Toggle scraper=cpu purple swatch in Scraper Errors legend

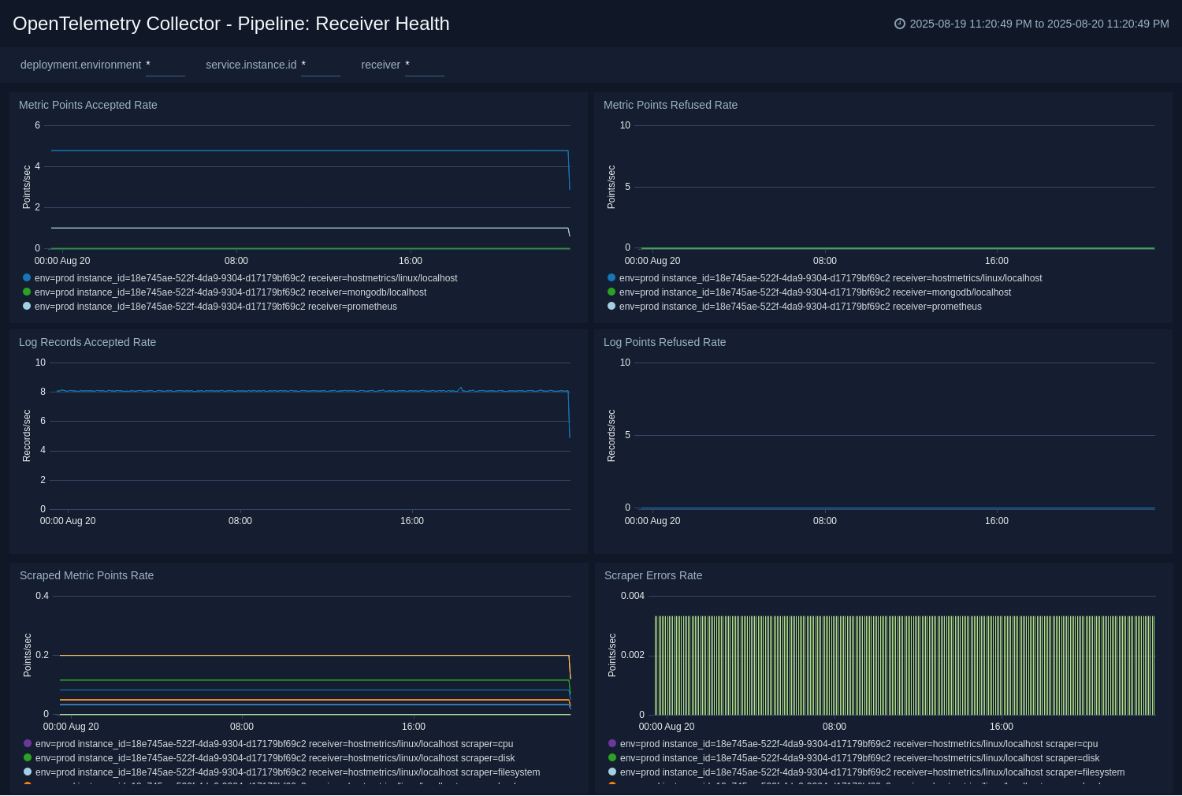[612, 743]
